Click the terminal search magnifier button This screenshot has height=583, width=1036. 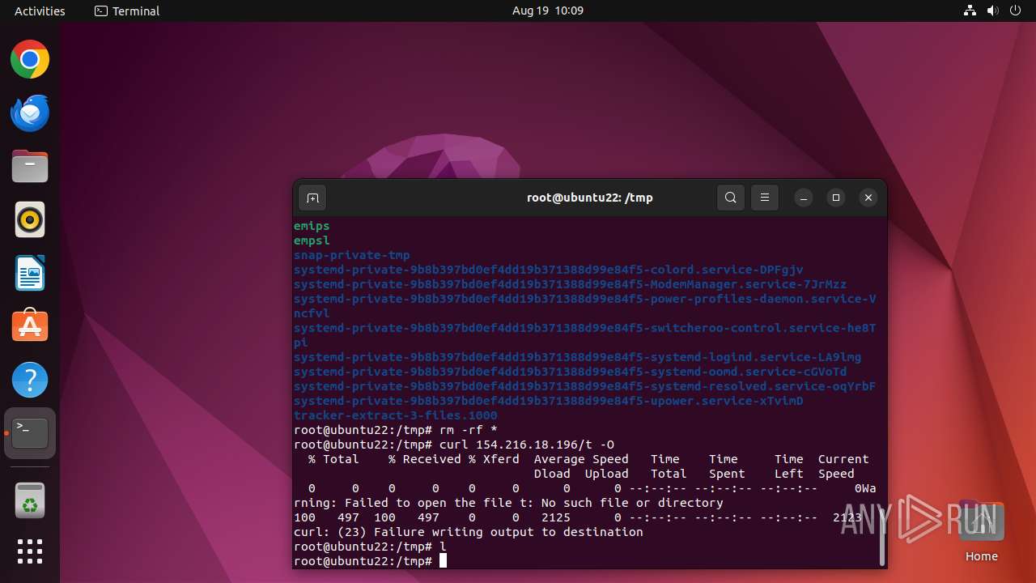(731, 198)
